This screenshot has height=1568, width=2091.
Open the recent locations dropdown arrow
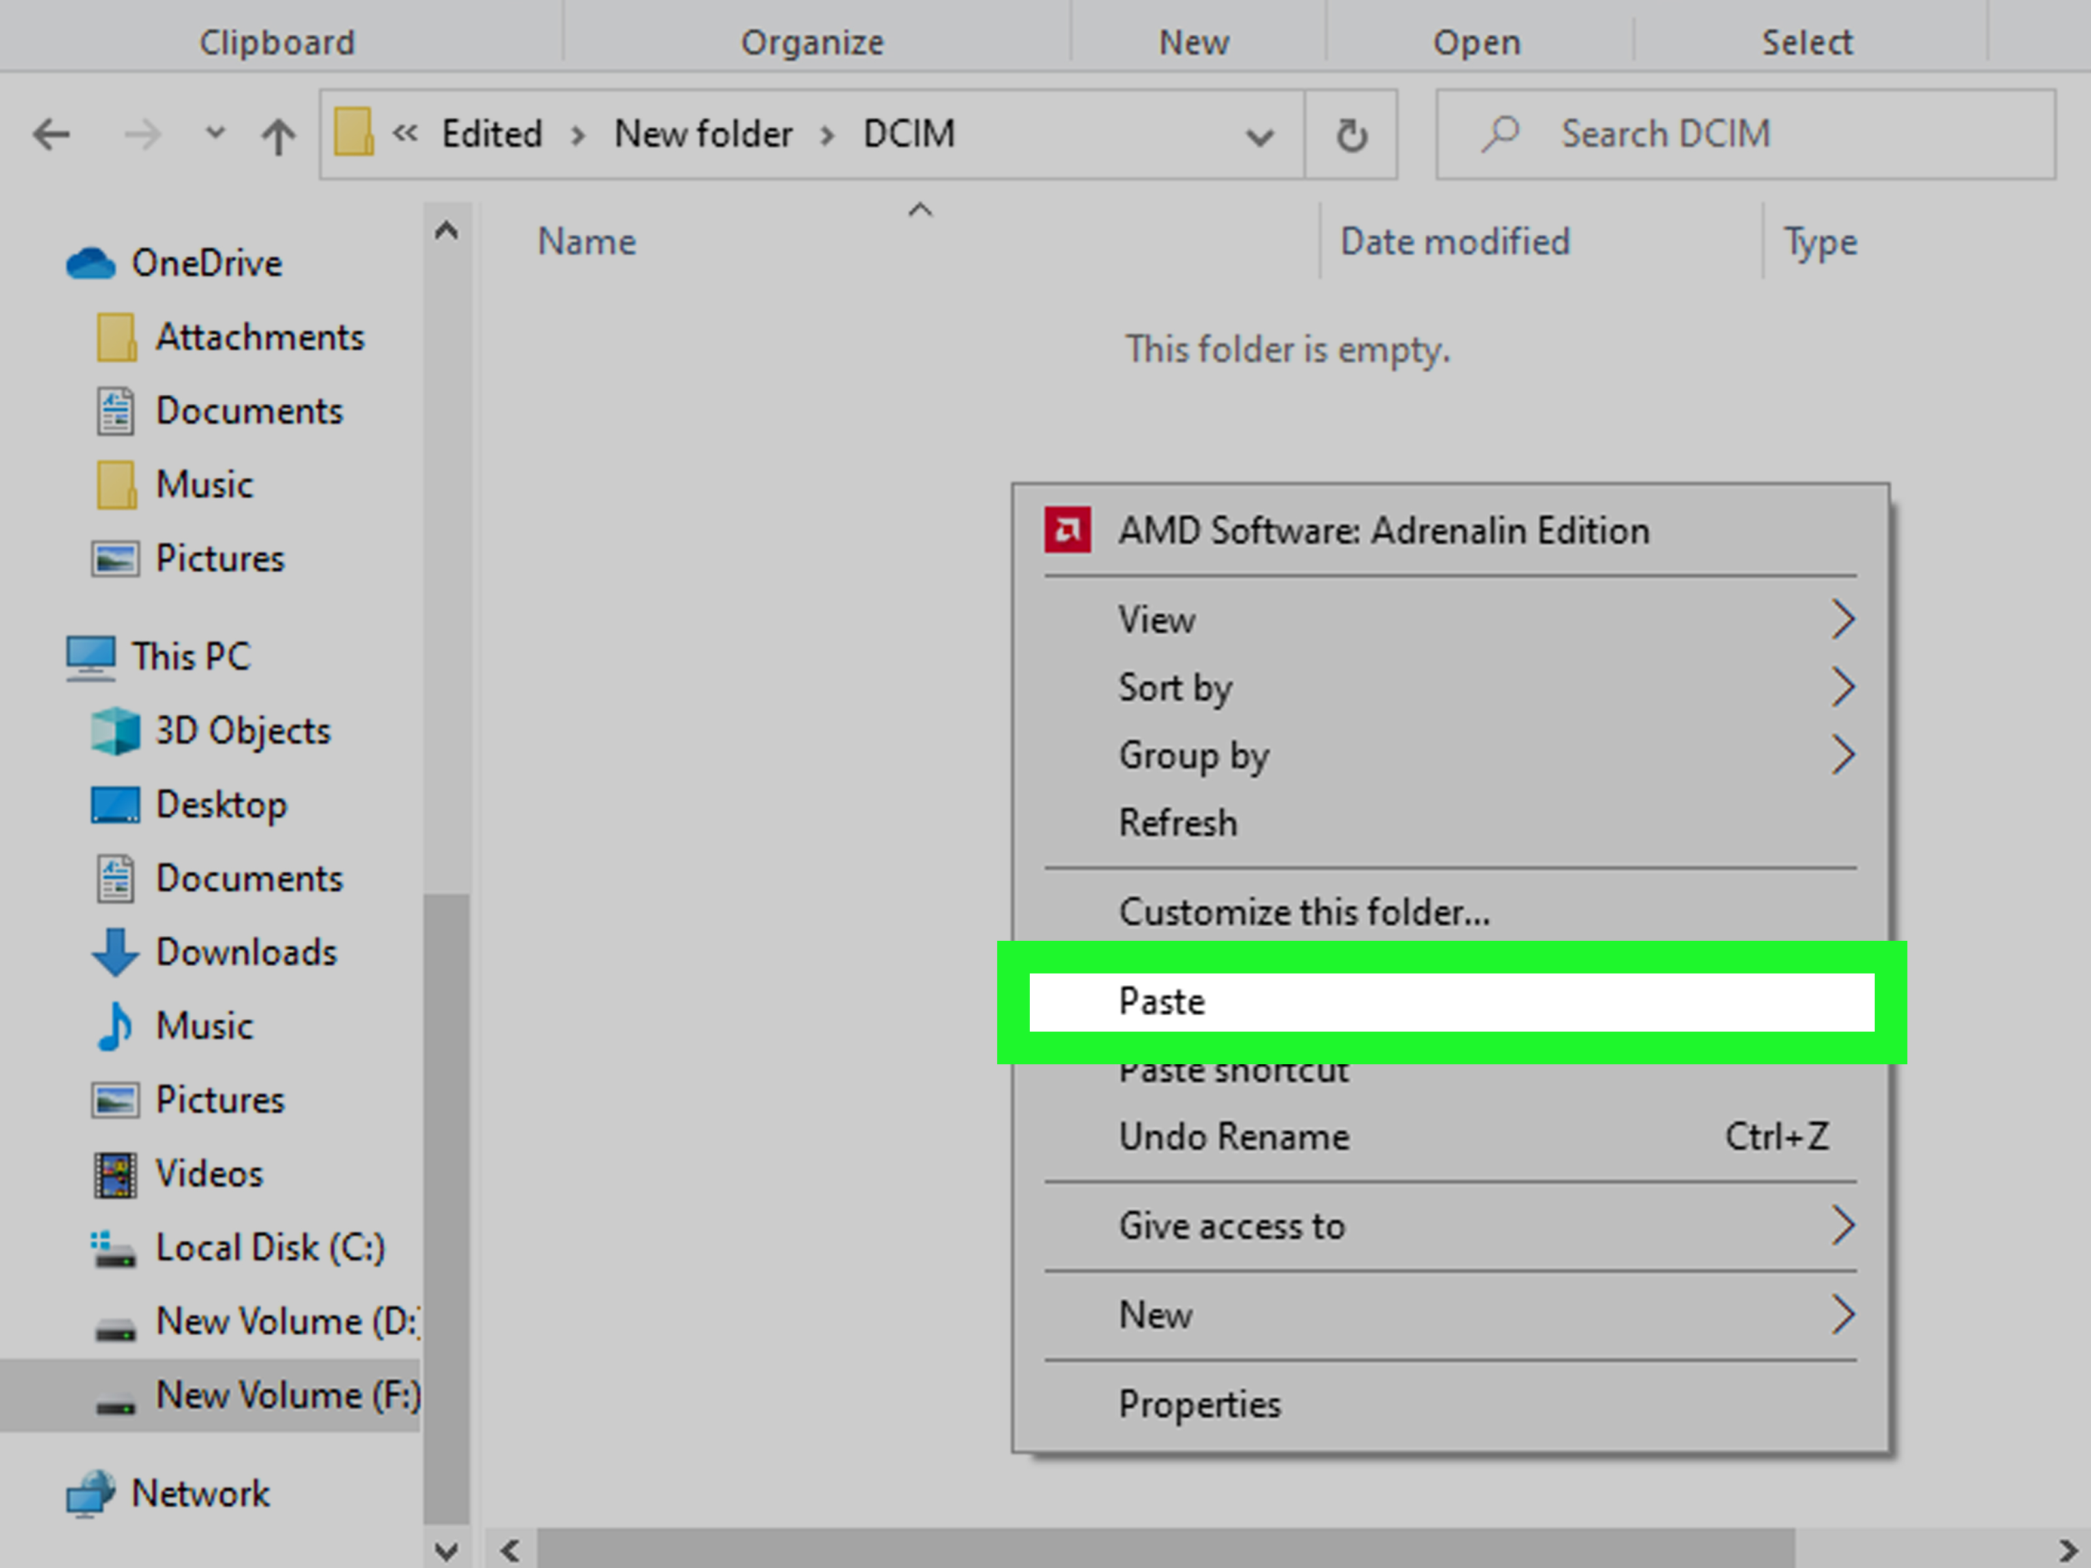point(216,133)
